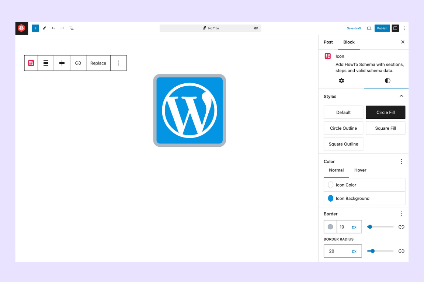Select the Icon block parent icon in toolbar

coord(31,63)
